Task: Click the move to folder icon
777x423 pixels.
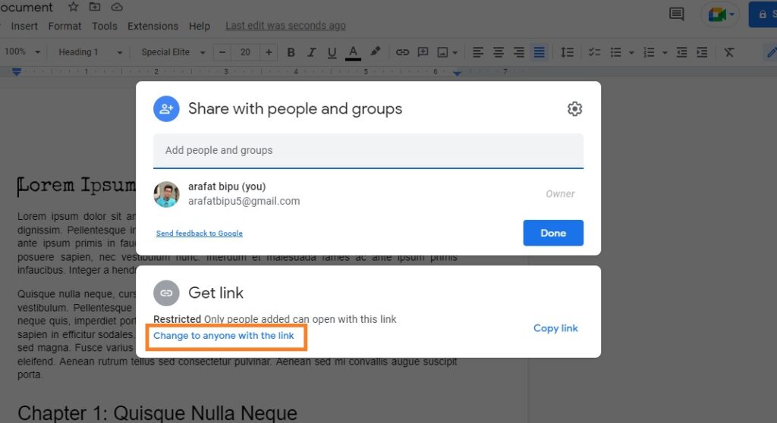Action: coord(95,7)
